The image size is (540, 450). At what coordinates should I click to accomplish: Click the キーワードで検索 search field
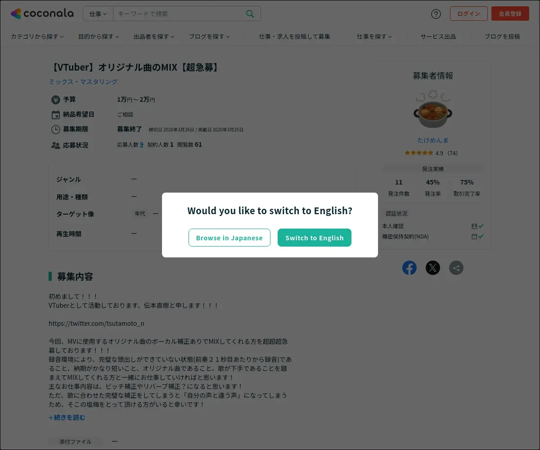[x=179, y=13]
